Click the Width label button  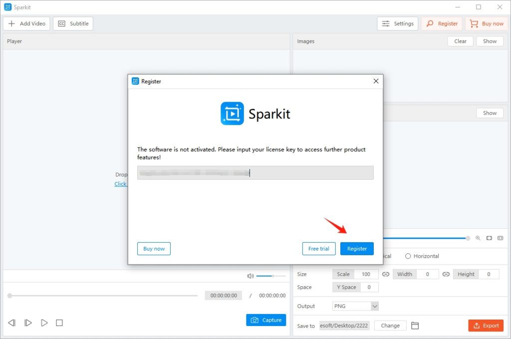404,274
